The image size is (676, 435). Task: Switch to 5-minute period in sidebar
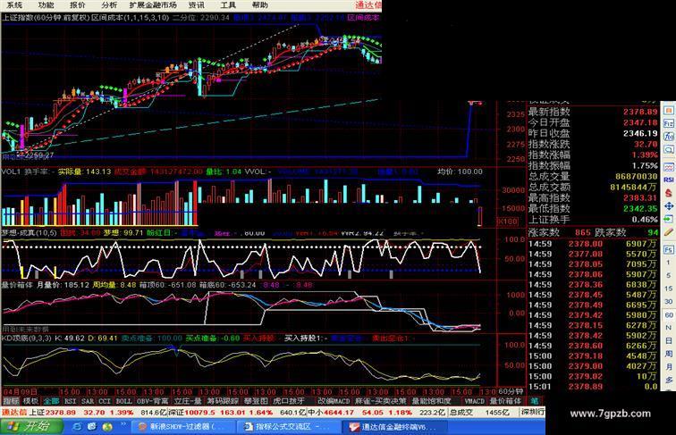coord(669,275)
